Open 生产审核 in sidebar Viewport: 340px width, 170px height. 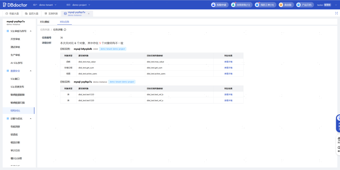click(x=15, y=55)
